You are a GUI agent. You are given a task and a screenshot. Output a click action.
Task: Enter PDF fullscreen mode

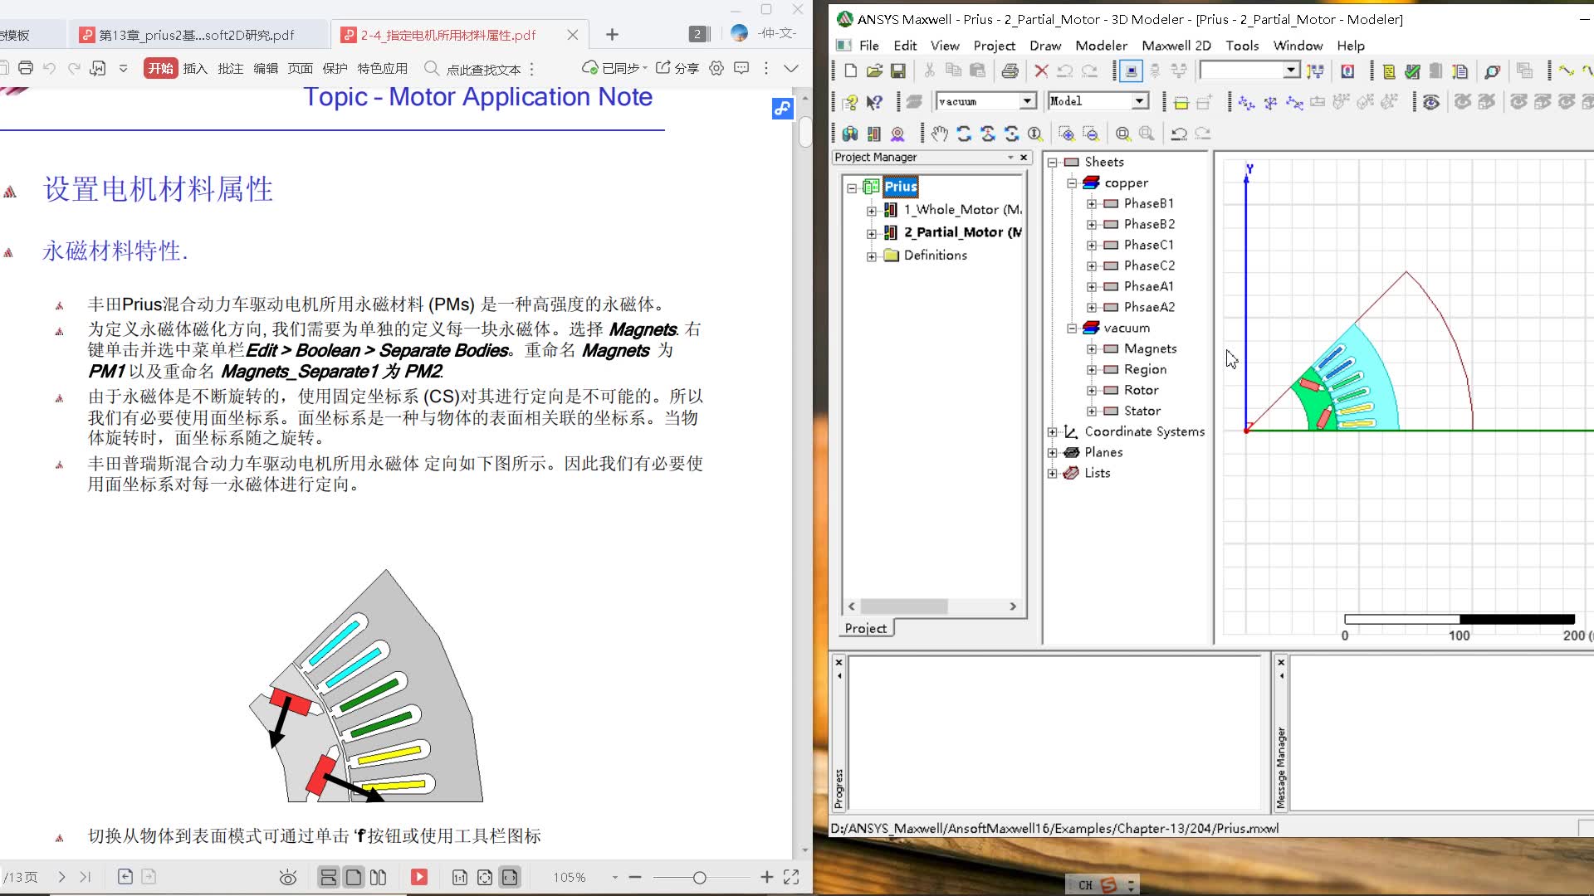[x=791, y=877]
